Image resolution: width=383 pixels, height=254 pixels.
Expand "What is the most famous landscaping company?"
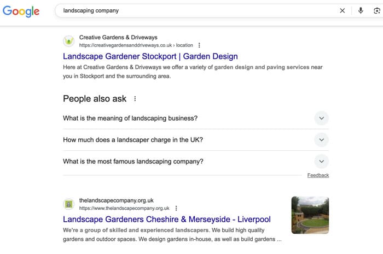pyautogui.click(x=196, y=161)
